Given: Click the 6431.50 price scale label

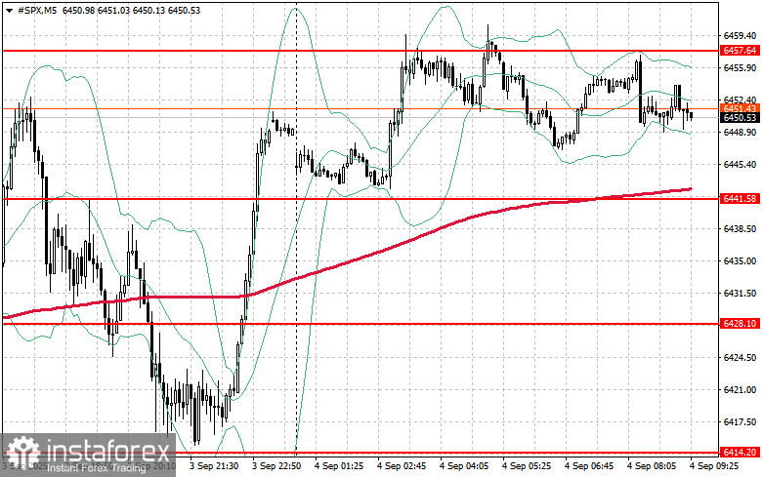Looking at the screenshot, I should (741, 294).
